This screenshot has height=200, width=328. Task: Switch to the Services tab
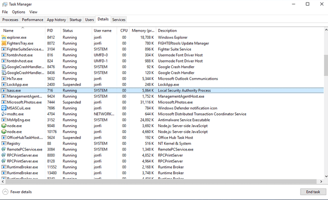pyautogui.click(x=119, y=20)
